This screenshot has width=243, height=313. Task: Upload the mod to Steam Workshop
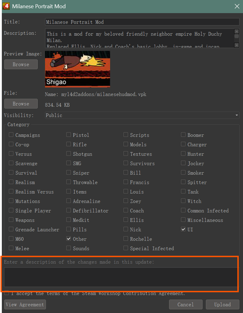(223, 304)
